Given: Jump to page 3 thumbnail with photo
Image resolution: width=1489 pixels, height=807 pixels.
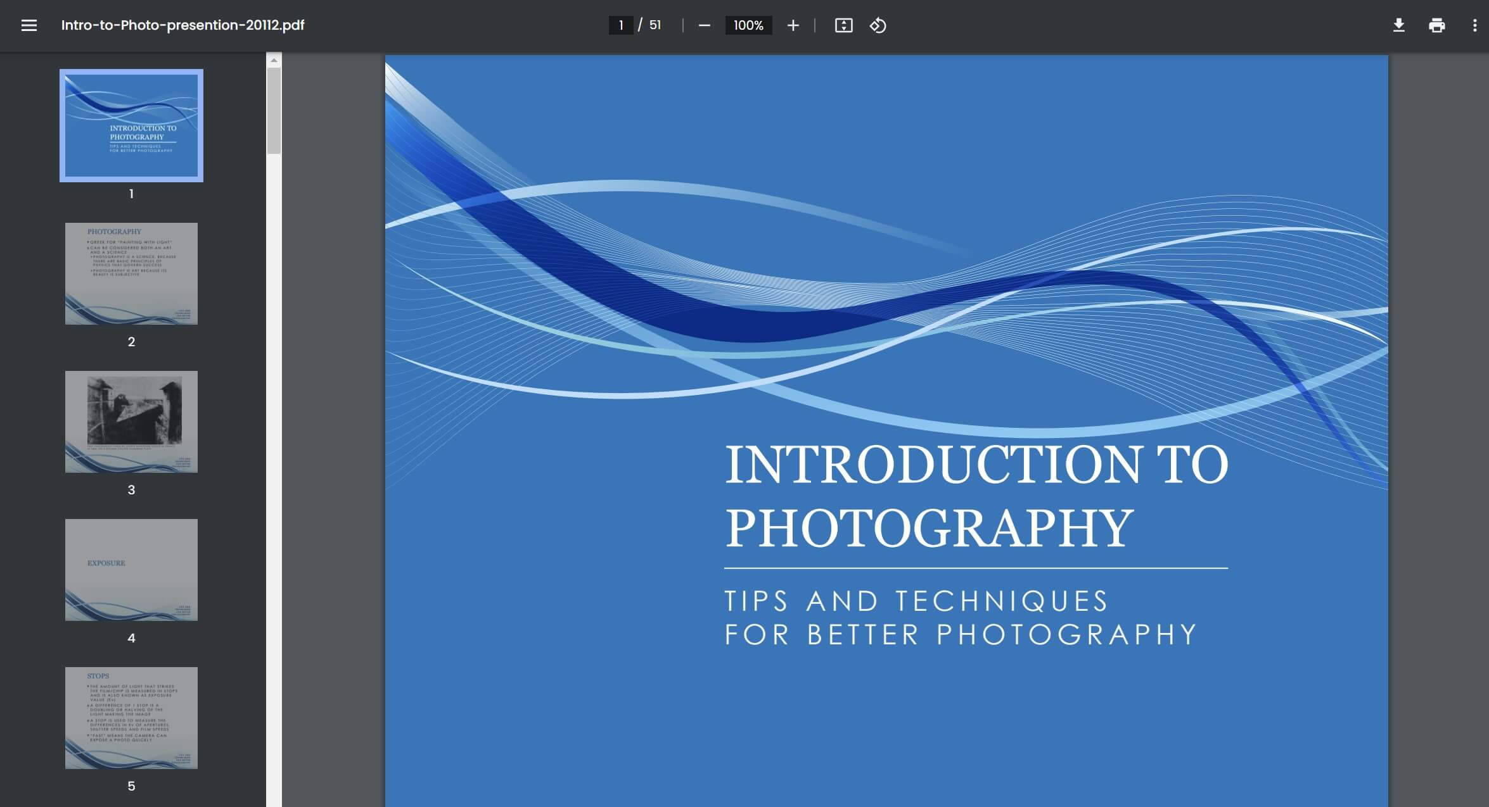Looking at the screenshot, I should pyautogui.click(x=131, y=422).
